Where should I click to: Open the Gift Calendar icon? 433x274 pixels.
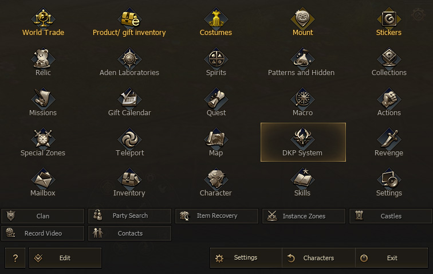click(129, 99)
